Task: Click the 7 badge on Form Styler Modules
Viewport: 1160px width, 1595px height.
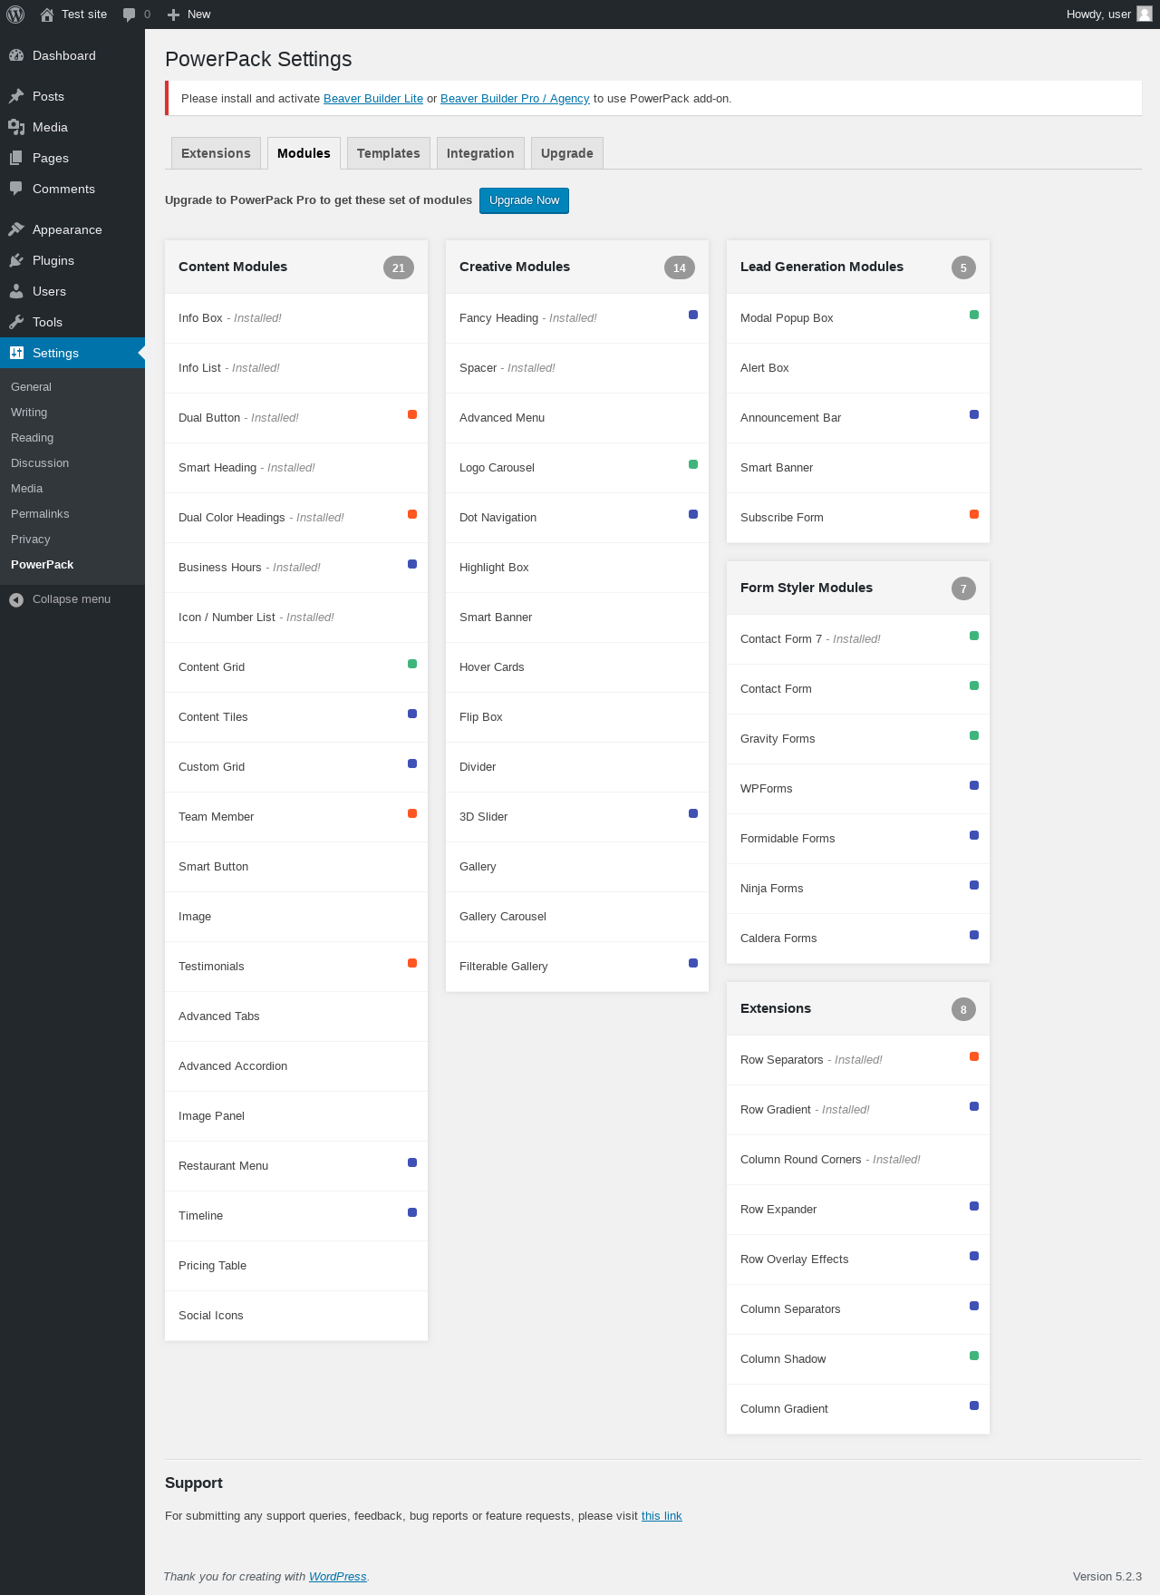Action: 963,588
